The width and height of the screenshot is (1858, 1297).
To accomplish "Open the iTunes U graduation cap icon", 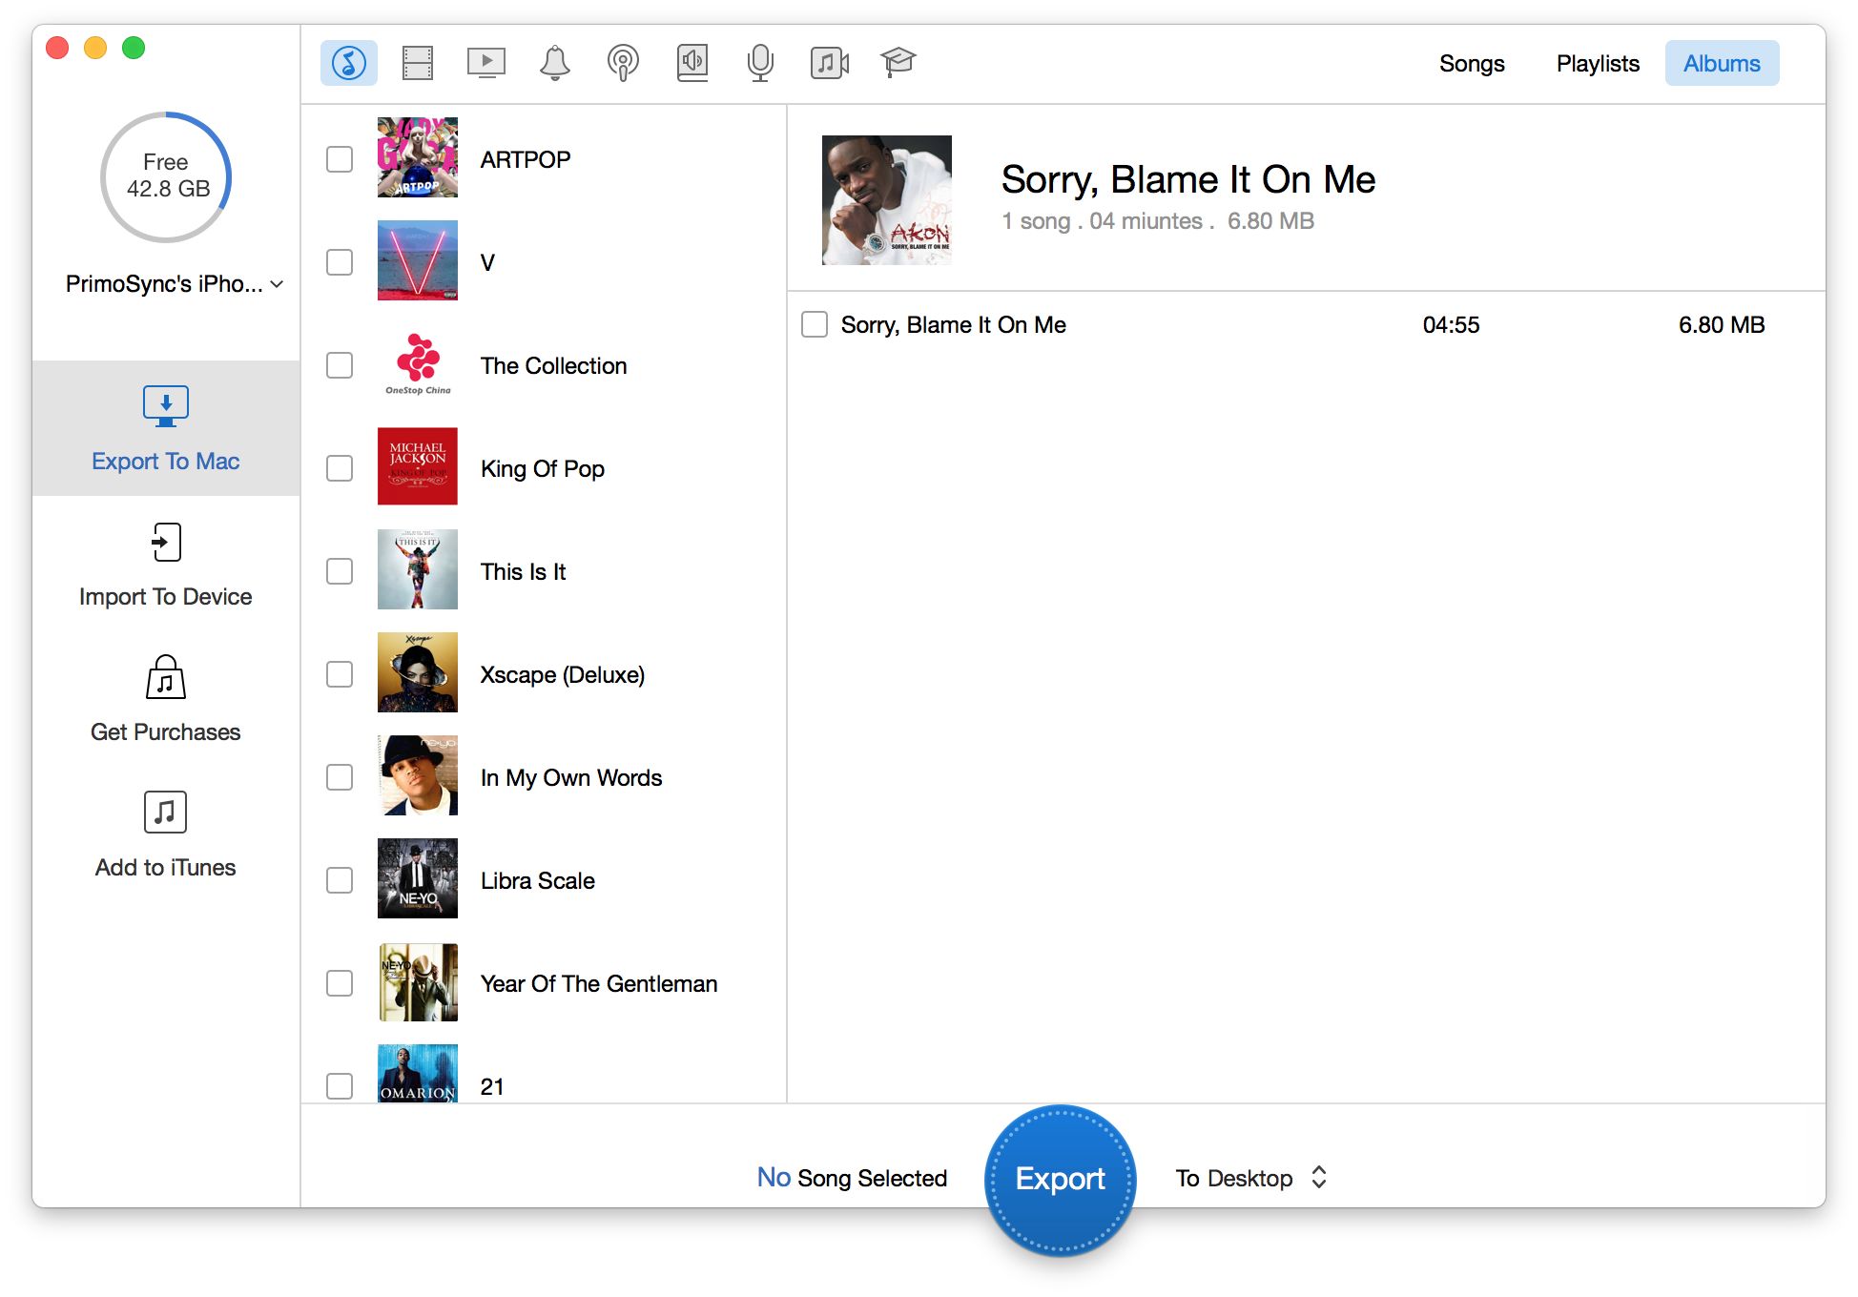I will (x=898, y=63).
